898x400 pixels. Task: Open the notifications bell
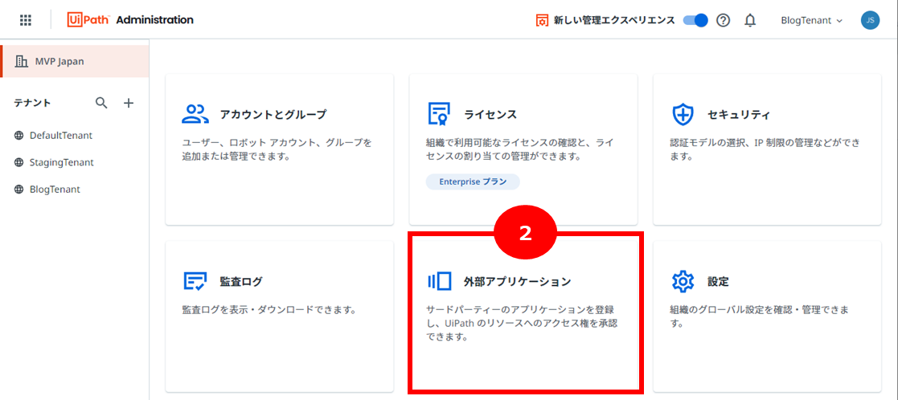[749, 21]
